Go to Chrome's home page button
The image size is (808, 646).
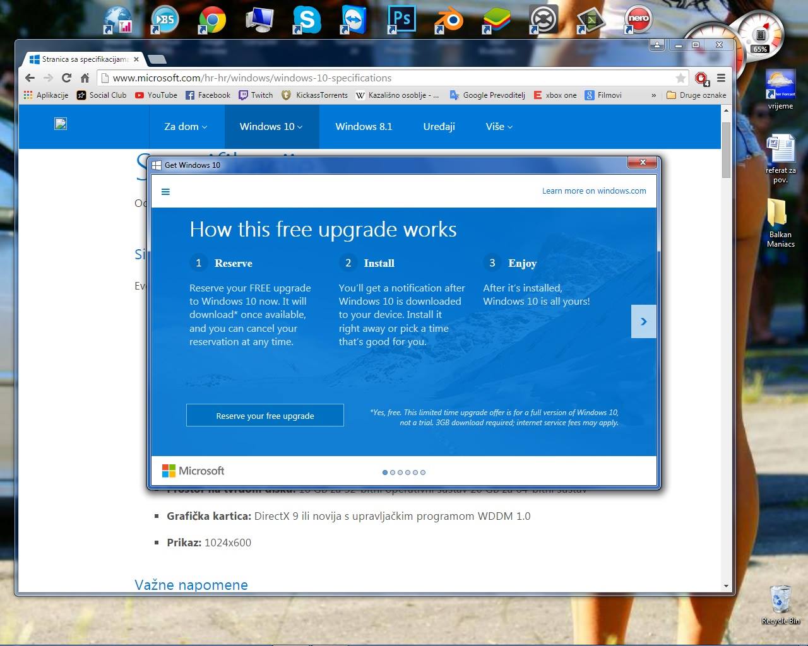pos(85,78)
